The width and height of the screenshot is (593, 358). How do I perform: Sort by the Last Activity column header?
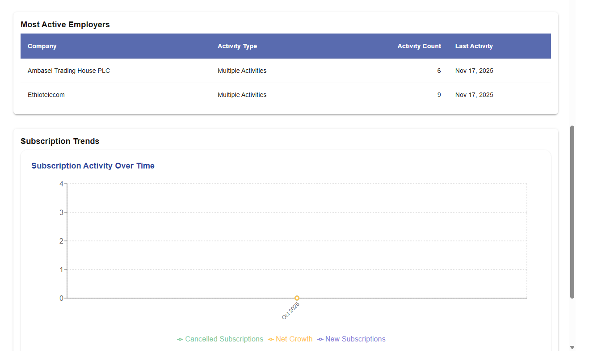[474, 46]
